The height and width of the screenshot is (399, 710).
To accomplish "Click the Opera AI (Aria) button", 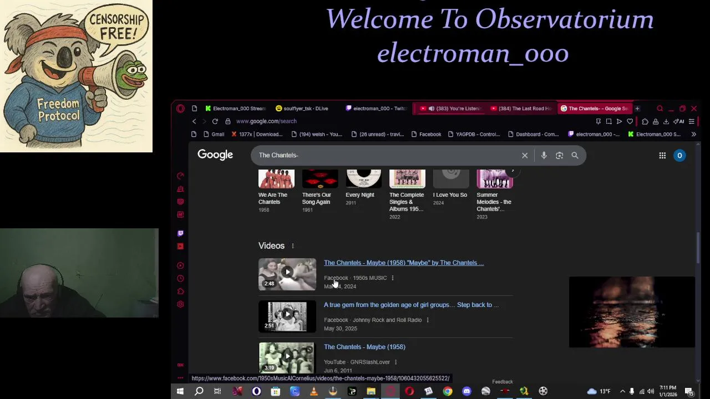I will pos(678,121).
